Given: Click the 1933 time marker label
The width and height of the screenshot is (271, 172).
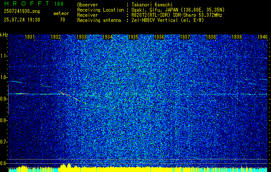Looking at the screenshot, I should (x=81, y=37).
